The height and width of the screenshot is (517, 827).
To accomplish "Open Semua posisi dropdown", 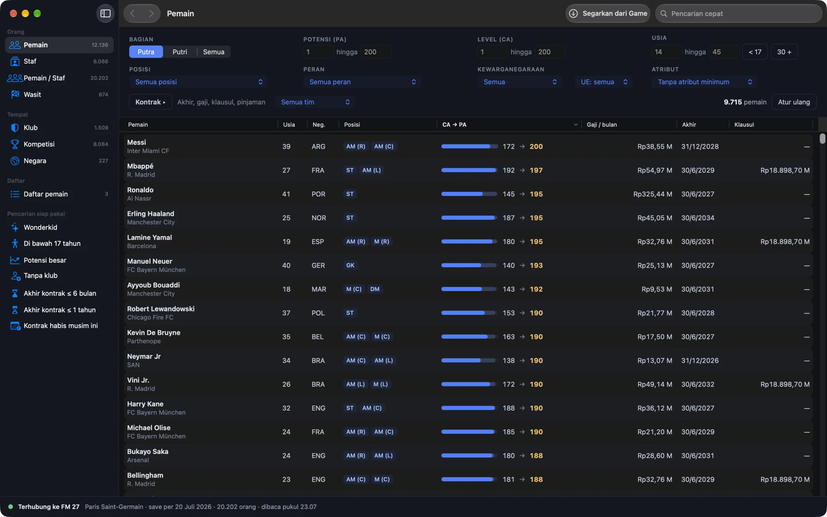I will tap(198, 82).
